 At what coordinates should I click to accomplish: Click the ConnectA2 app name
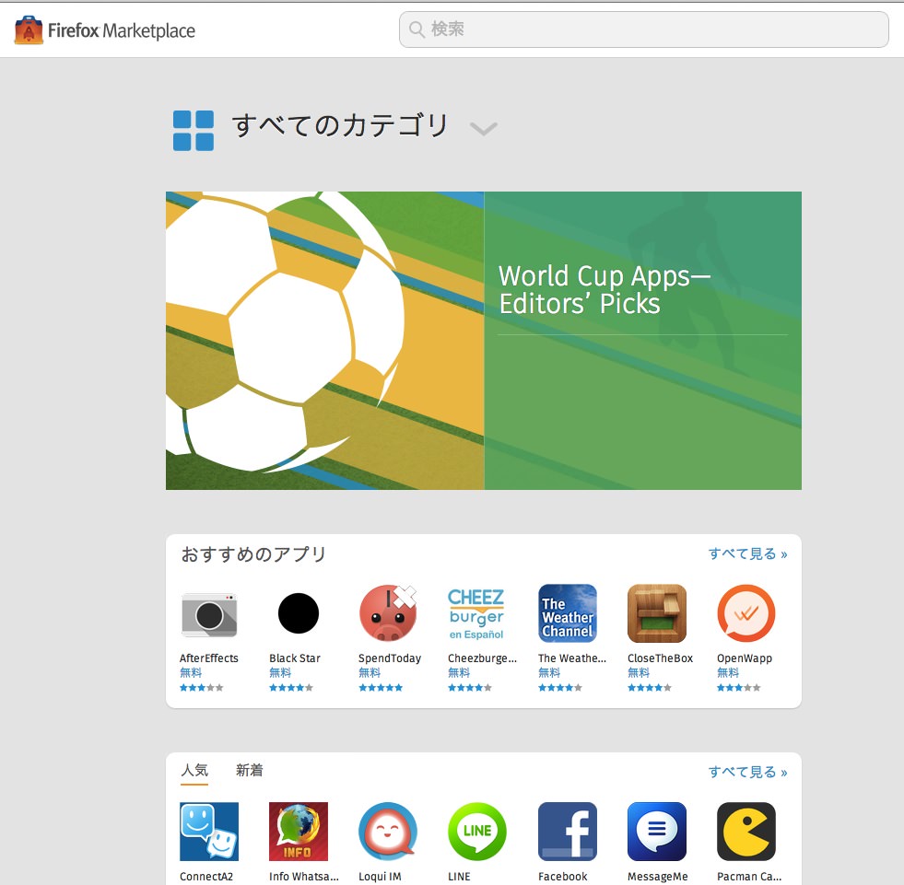(x=206, y=877)
